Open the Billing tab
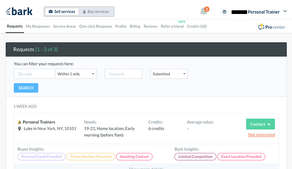Viewport: 292px width, 169px height. click(x=135, y=26)
